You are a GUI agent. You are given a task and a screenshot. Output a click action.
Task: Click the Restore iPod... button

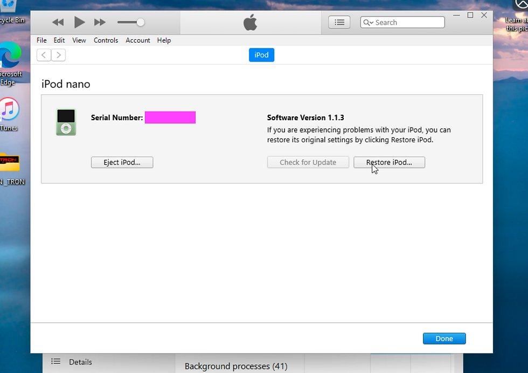389,162
